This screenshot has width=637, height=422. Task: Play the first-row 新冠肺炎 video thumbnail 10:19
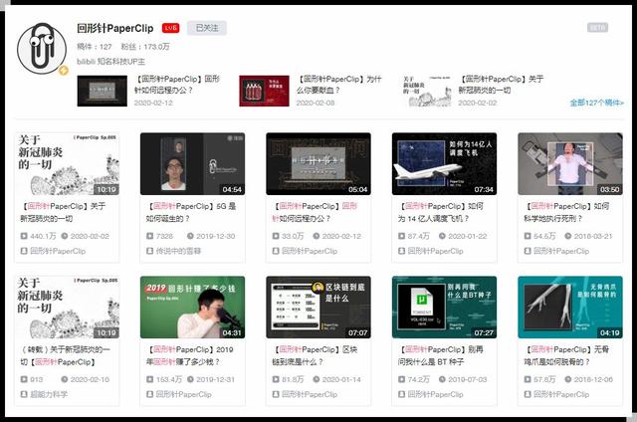[x=67, y=163]
